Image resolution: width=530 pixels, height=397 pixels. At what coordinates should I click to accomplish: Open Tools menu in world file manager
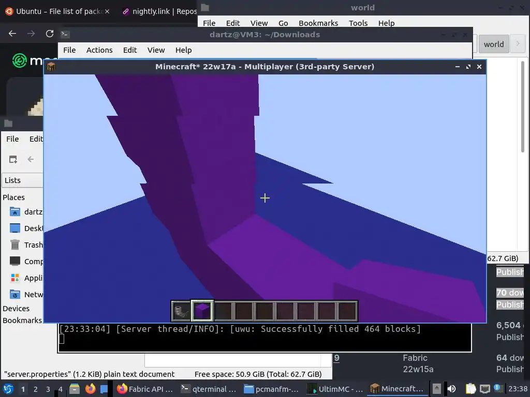(x=358, y=23)
